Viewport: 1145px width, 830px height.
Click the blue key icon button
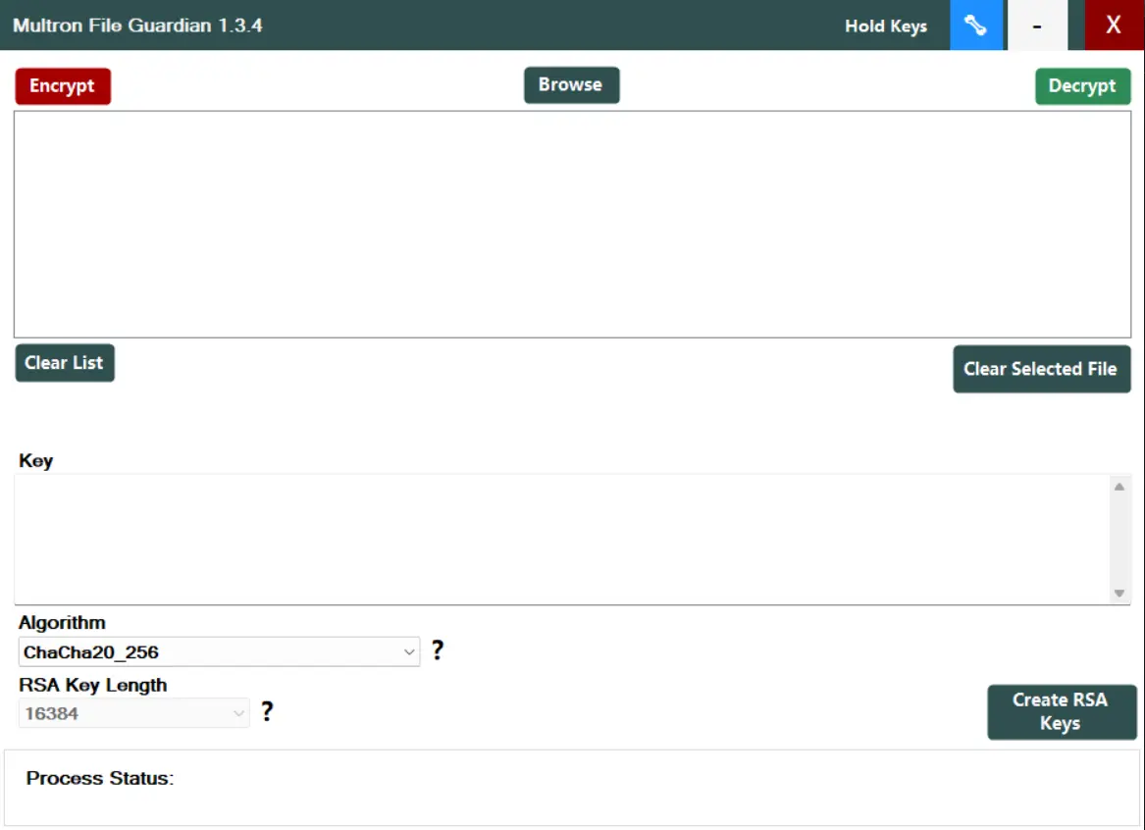click(976, 25)
